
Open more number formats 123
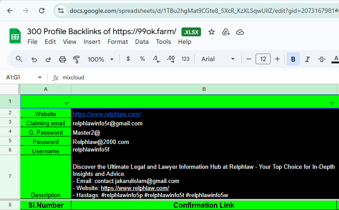pos(185,59)
